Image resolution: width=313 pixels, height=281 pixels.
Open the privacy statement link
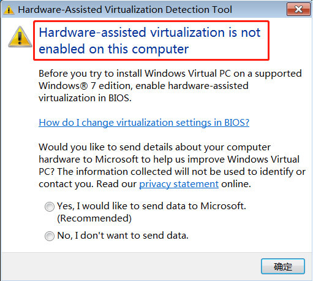tap(179, 184)
